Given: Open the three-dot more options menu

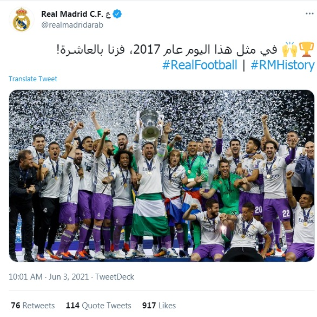Looking at the screenshot, I should point(309,14).
